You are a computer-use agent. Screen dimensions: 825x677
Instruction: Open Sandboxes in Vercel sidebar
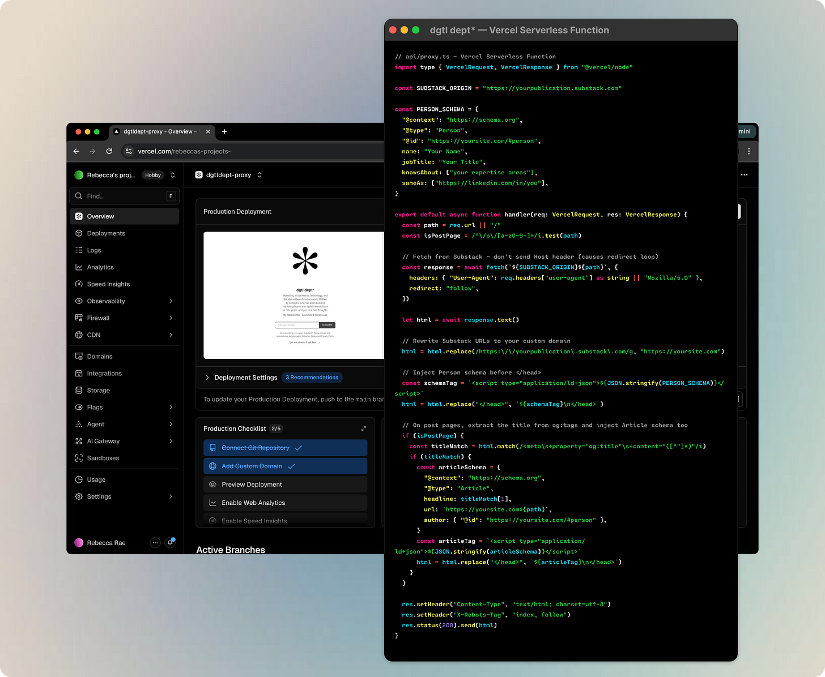[x=124, y=459]
